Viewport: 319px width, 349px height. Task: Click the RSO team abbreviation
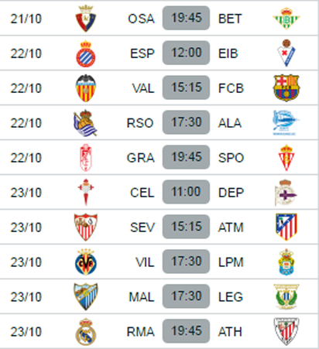pos(140,123)
